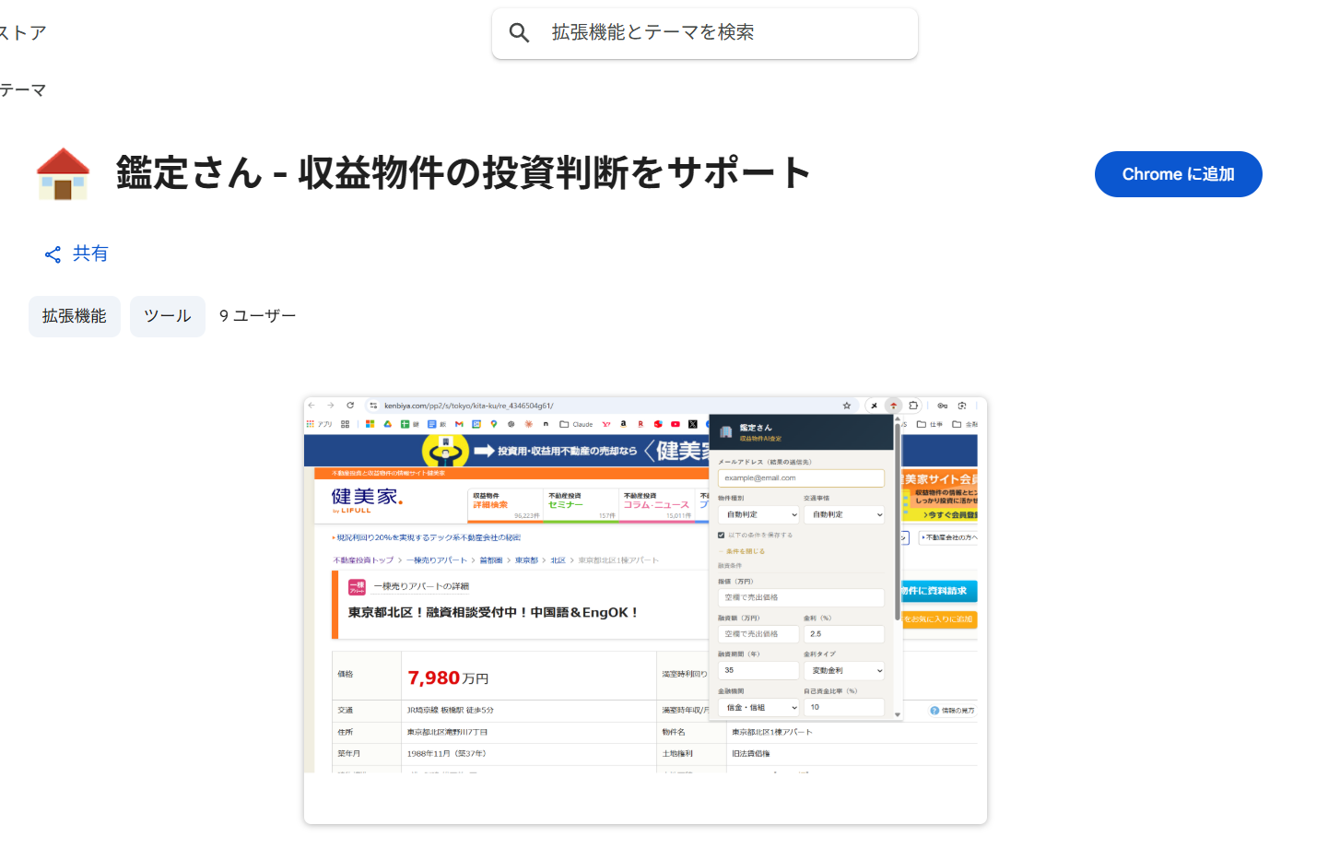The image size is (1328, 860).
Task: Click the magnifier icon in the store search bar
Action: 519,32
